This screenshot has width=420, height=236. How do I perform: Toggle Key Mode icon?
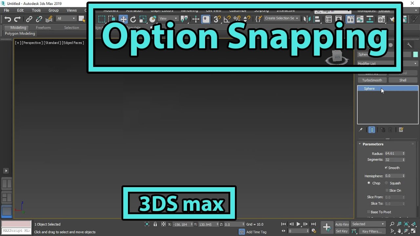coord(283,231)
